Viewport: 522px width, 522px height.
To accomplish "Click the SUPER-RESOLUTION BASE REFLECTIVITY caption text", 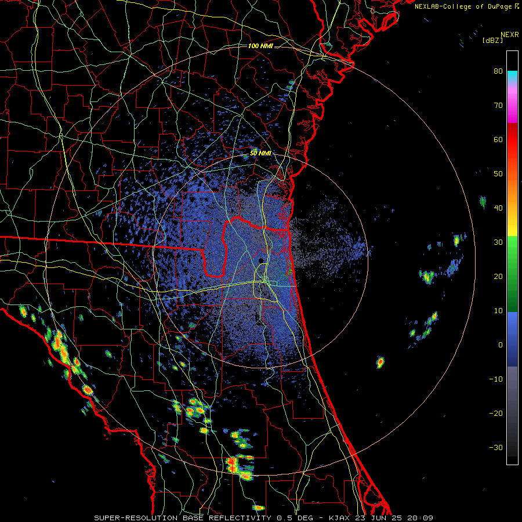I will pyautogui.click(x=183, y=518).
